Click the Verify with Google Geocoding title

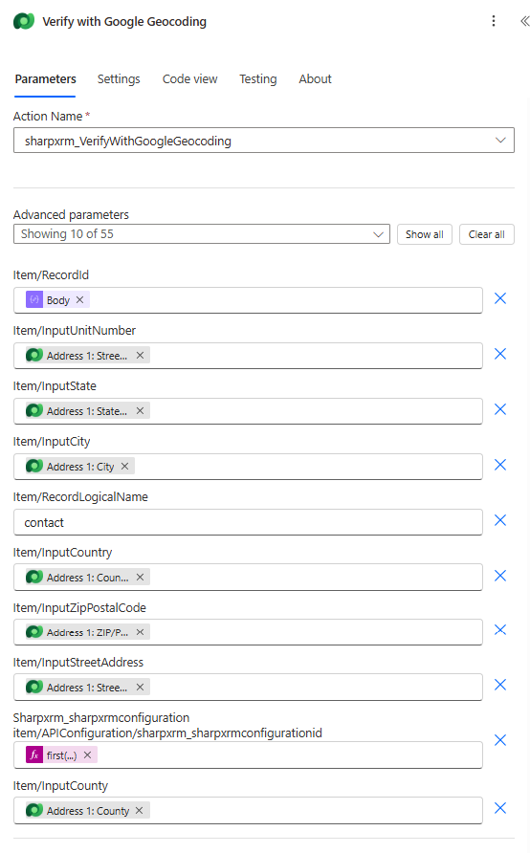pos(124,21)
